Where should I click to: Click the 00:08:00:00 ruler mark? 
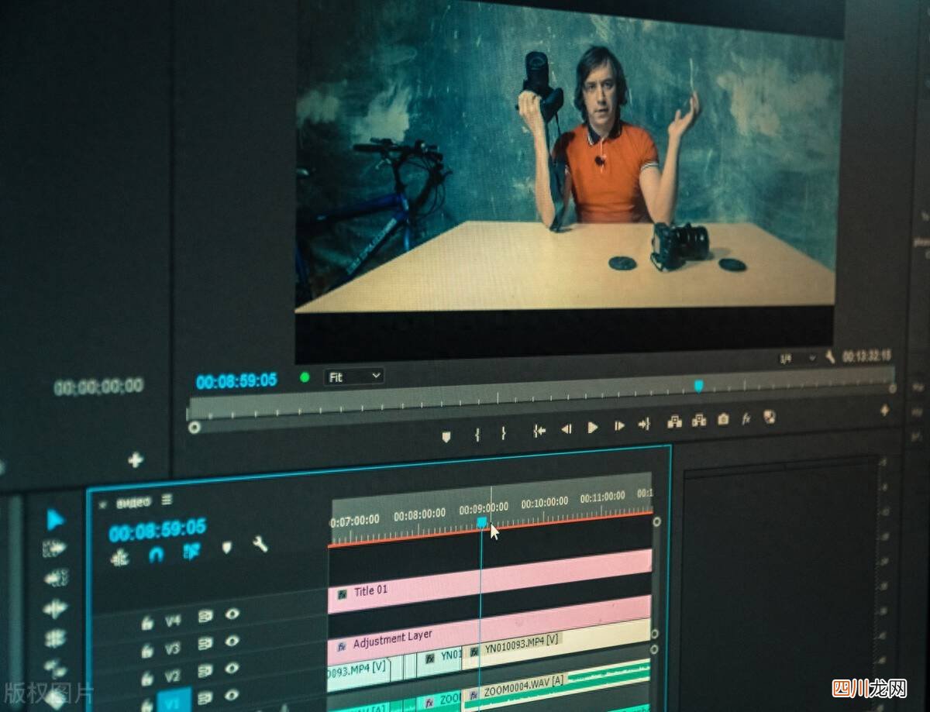click(419, 514)
